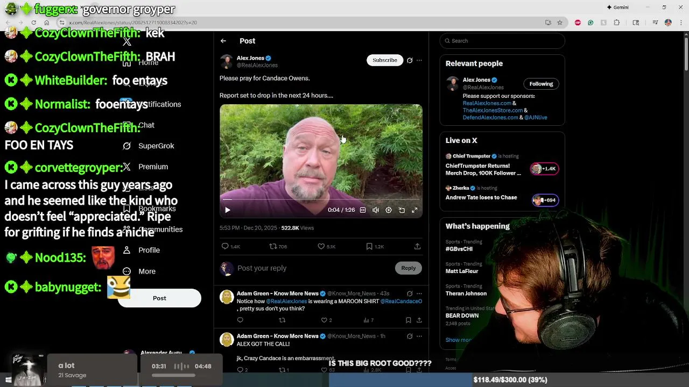Click the X Search box

point(502,41)
